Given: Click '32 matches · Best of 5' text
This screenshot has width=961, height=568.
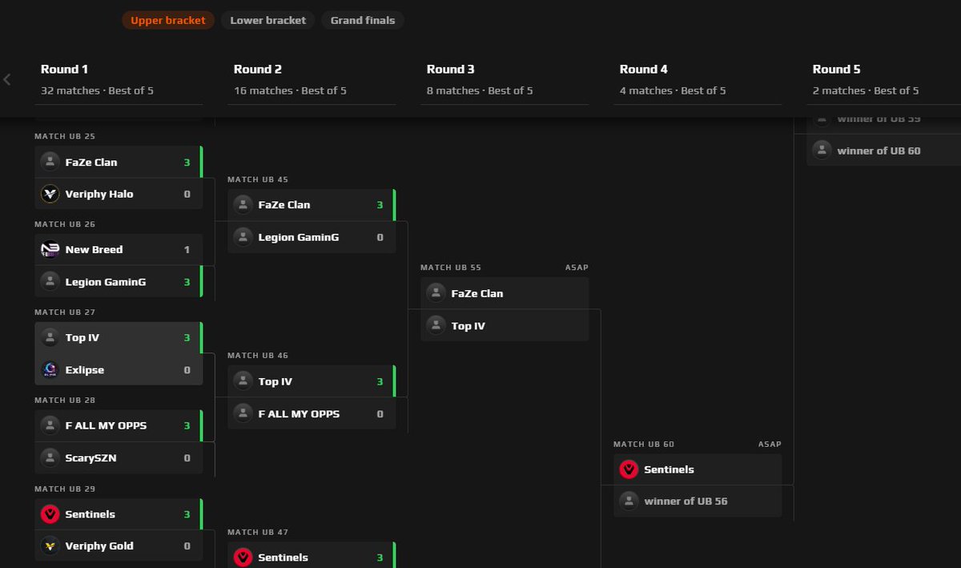Looking at the screenshot, I should [x=97, y=91].
